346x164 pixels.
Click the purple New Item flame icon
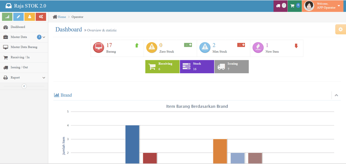point(258,47)
